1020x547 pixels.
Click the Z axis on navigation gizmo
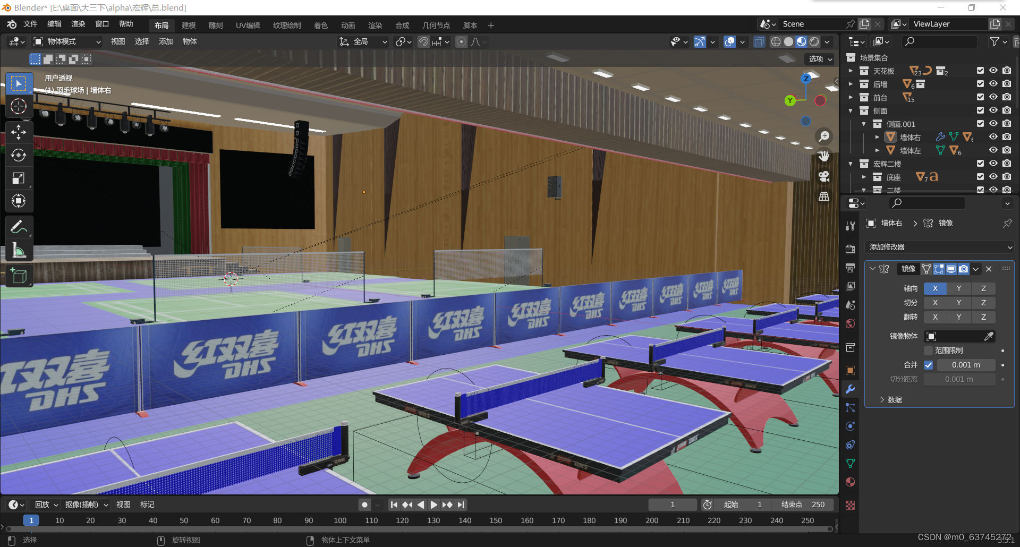pos(806,79)
